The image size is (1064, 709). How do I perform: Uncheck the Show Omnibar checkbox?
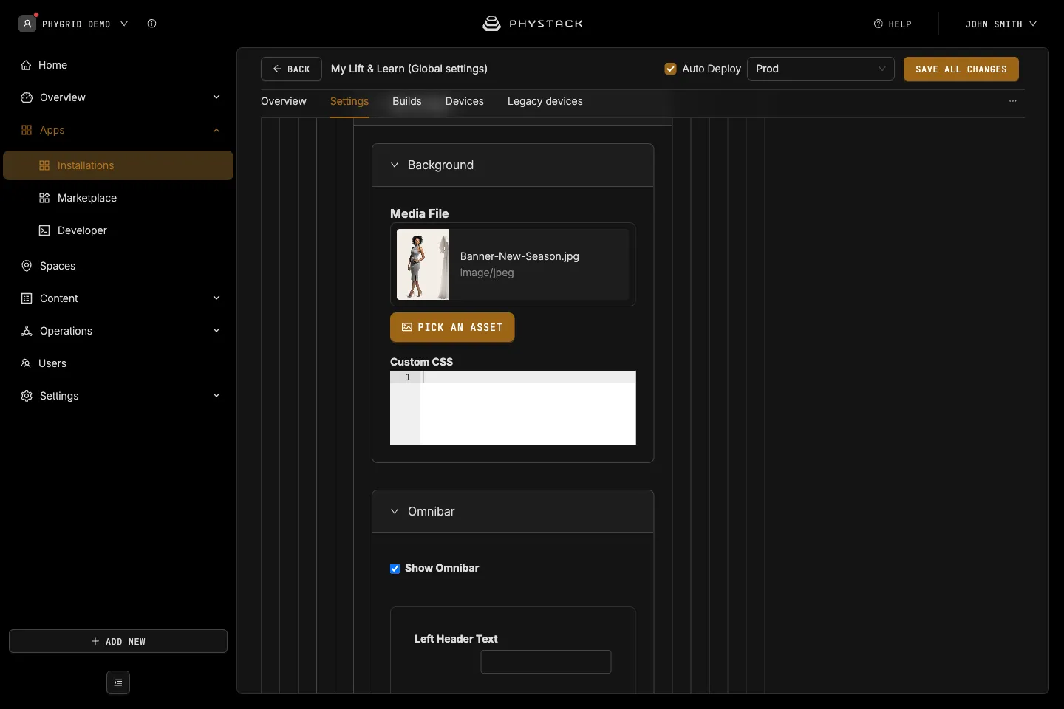click(x=395, y=569)
